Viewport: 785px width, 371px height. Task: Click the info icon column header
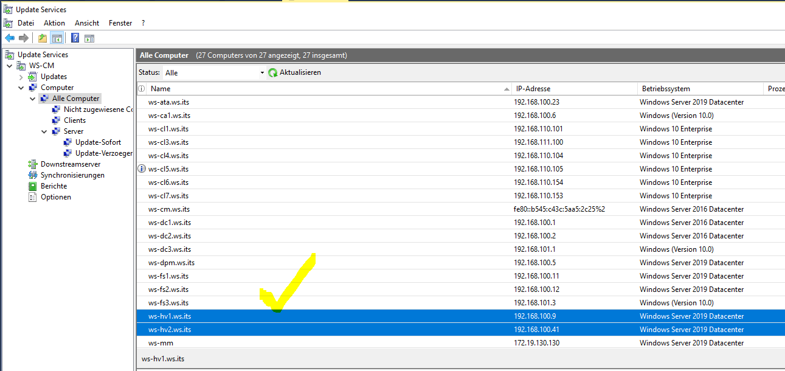tap(142, 89)
